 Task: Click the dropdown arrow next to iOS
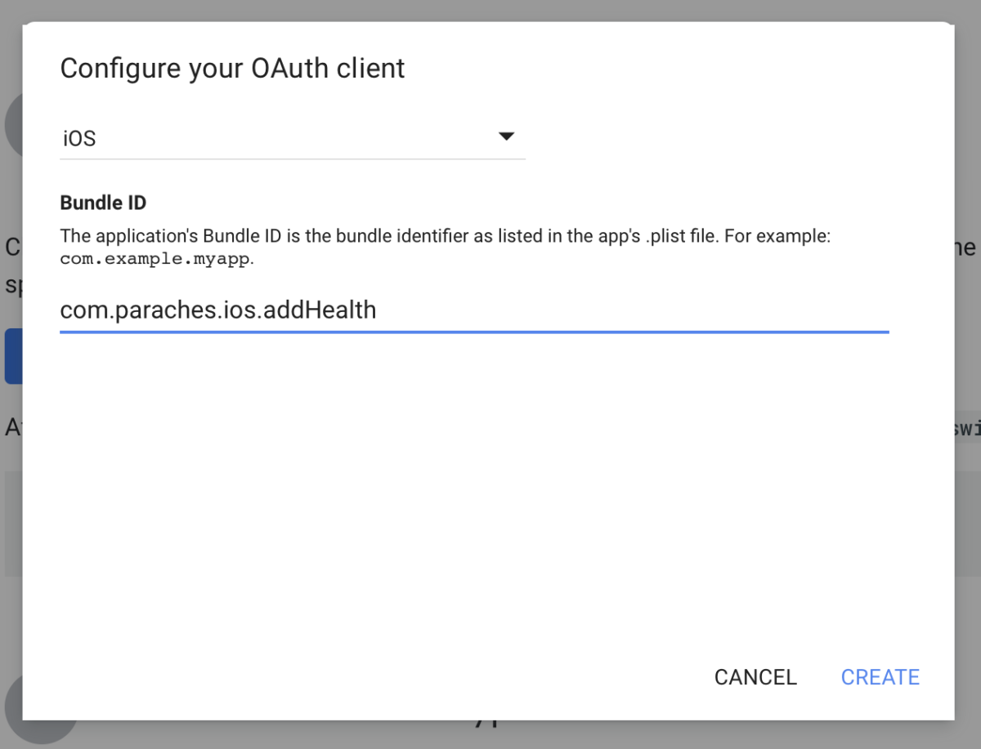pos(507,137)
